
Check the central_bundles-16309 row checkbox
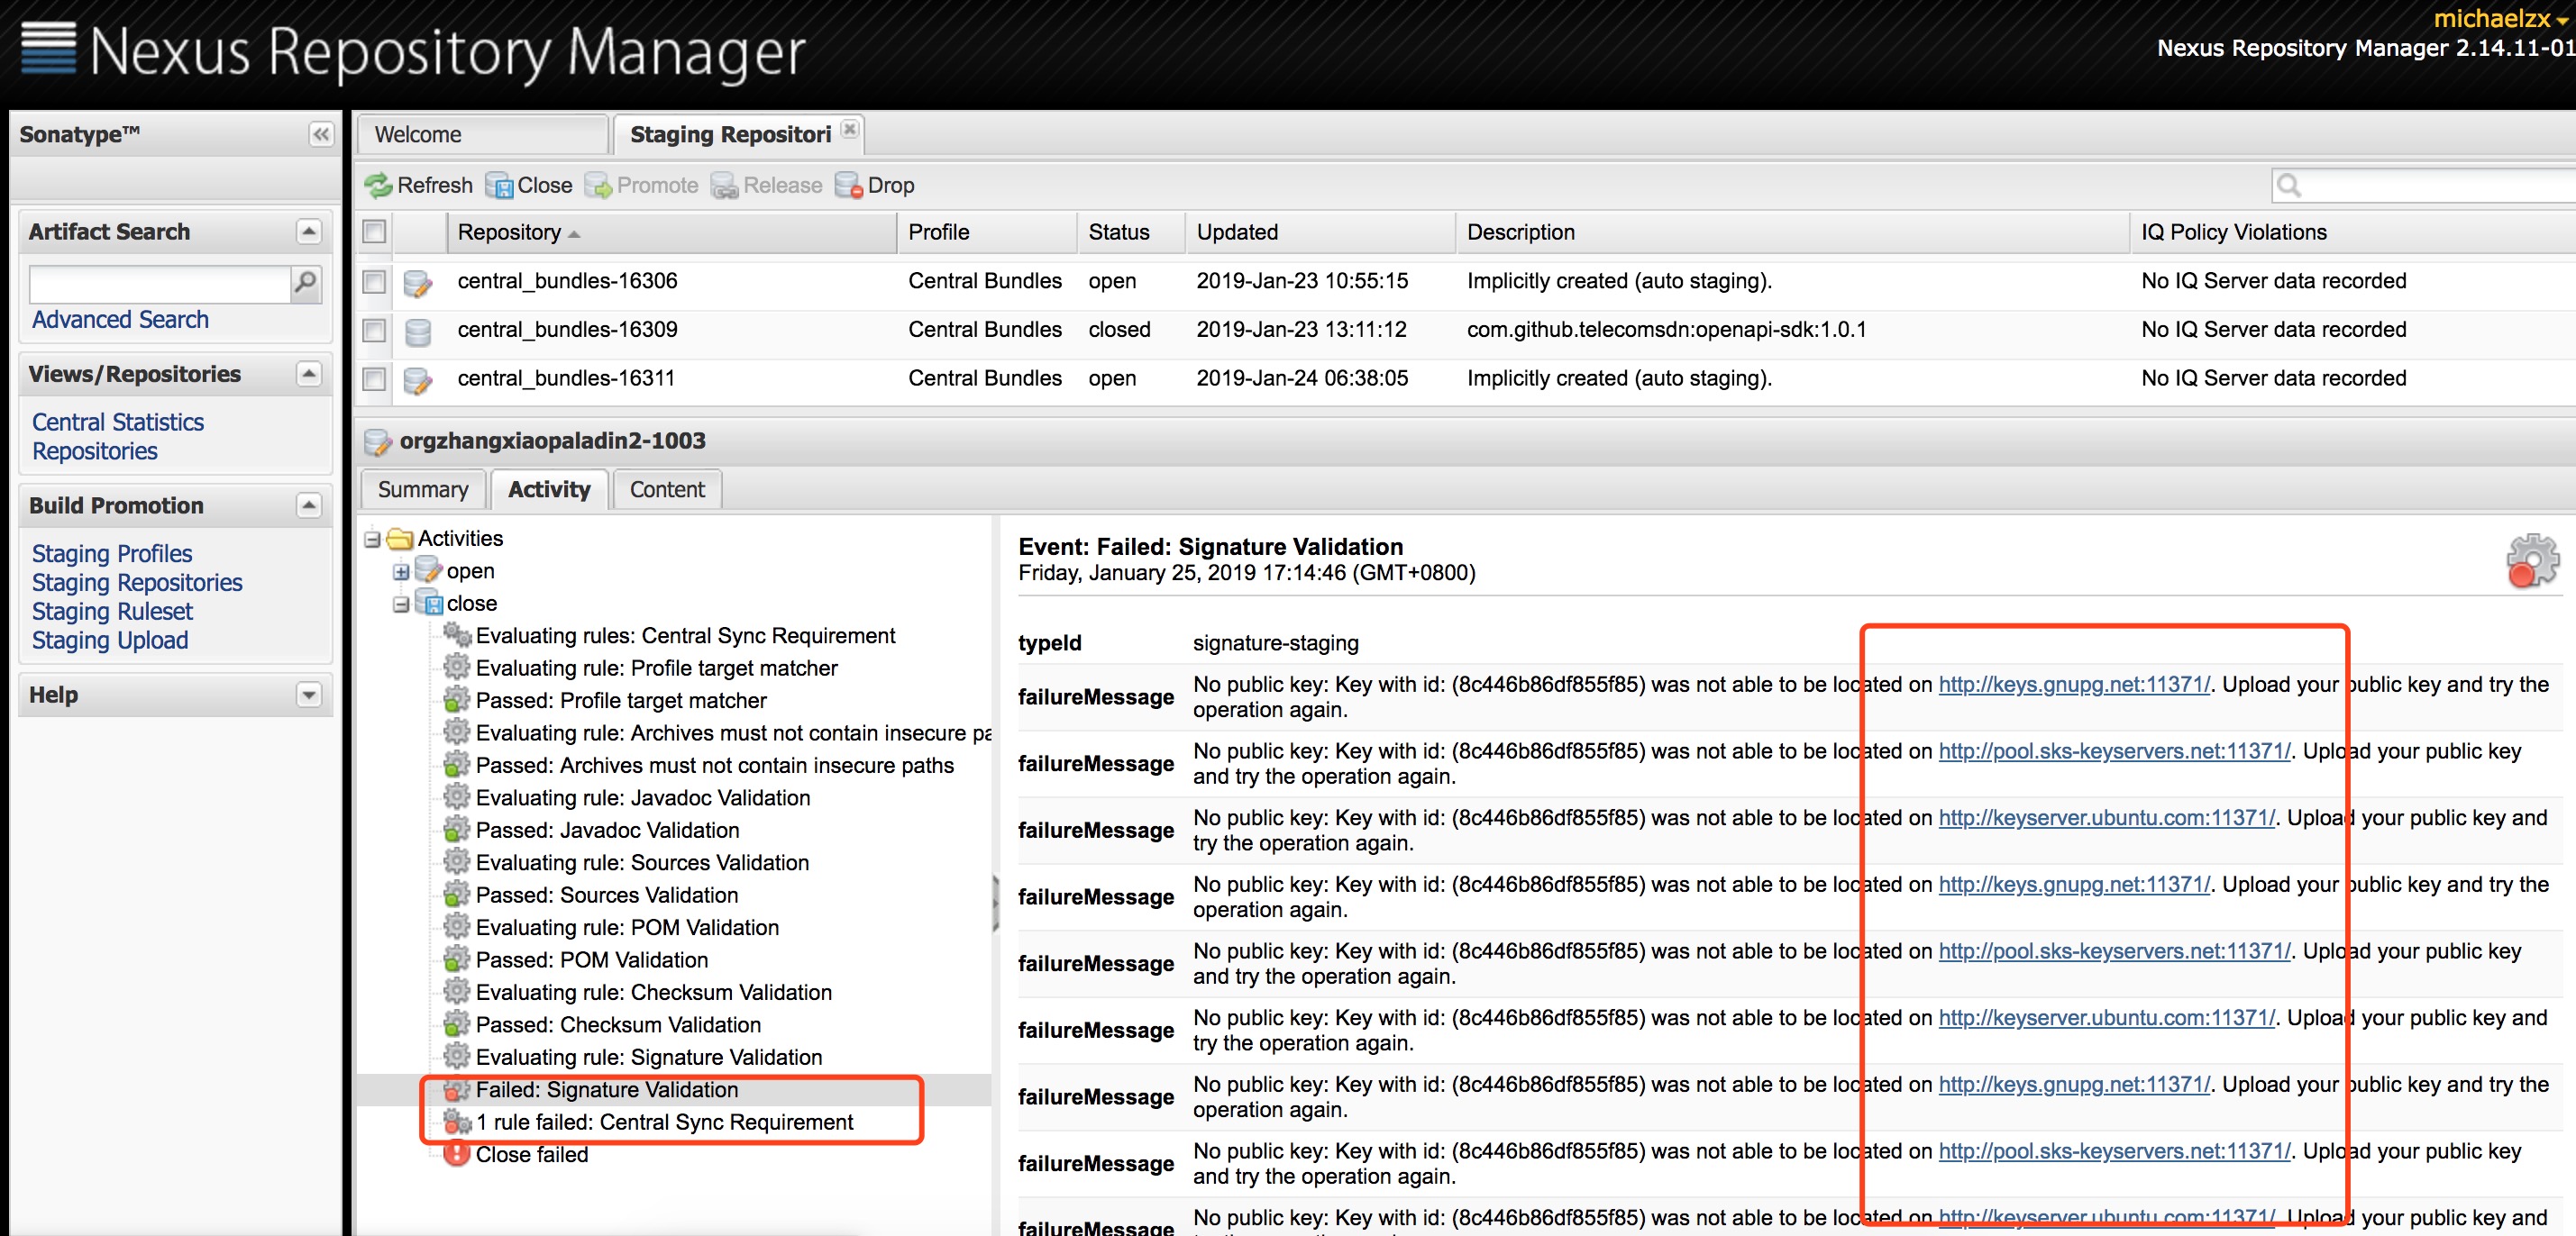374,331
